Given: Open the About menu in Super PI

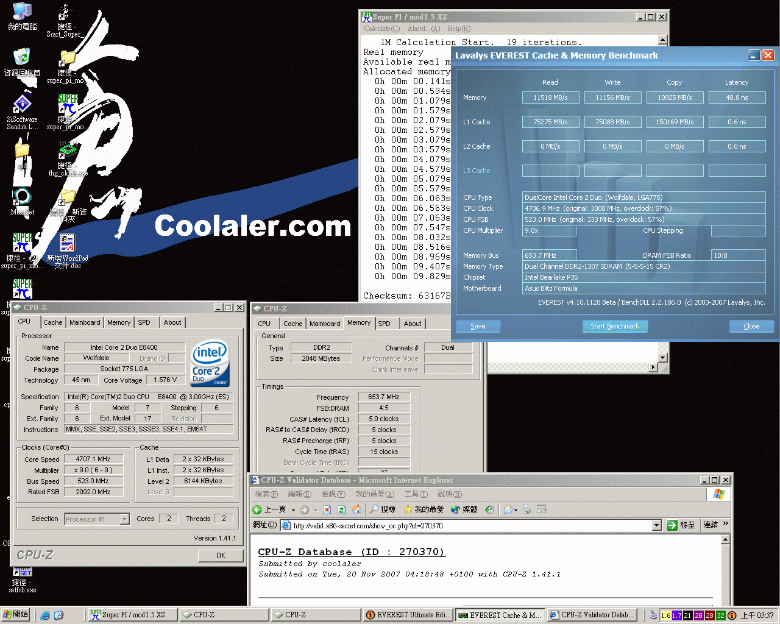Looking at the screenshot, I should [423, 29].
